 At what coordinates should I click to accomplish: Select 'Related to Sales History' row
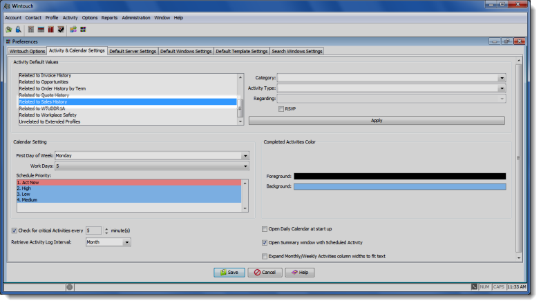click(x=128, y=102)
